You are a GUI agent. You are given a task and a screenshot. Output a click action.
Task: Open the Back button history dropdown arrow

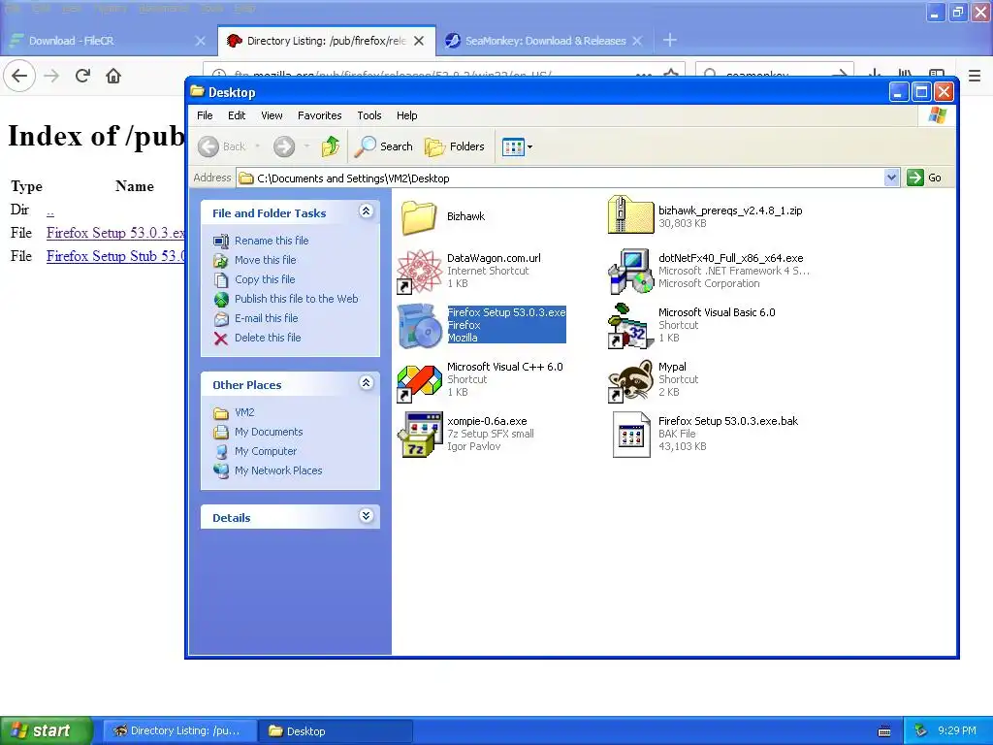[257, 146]
